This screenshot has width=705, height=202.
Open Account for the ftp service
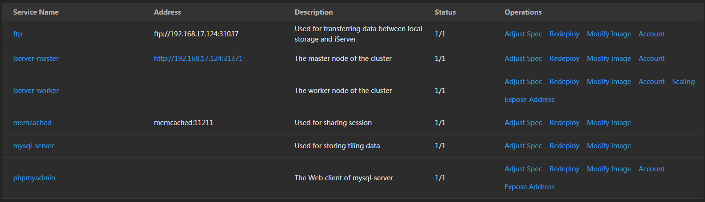(x=652, y=34)
